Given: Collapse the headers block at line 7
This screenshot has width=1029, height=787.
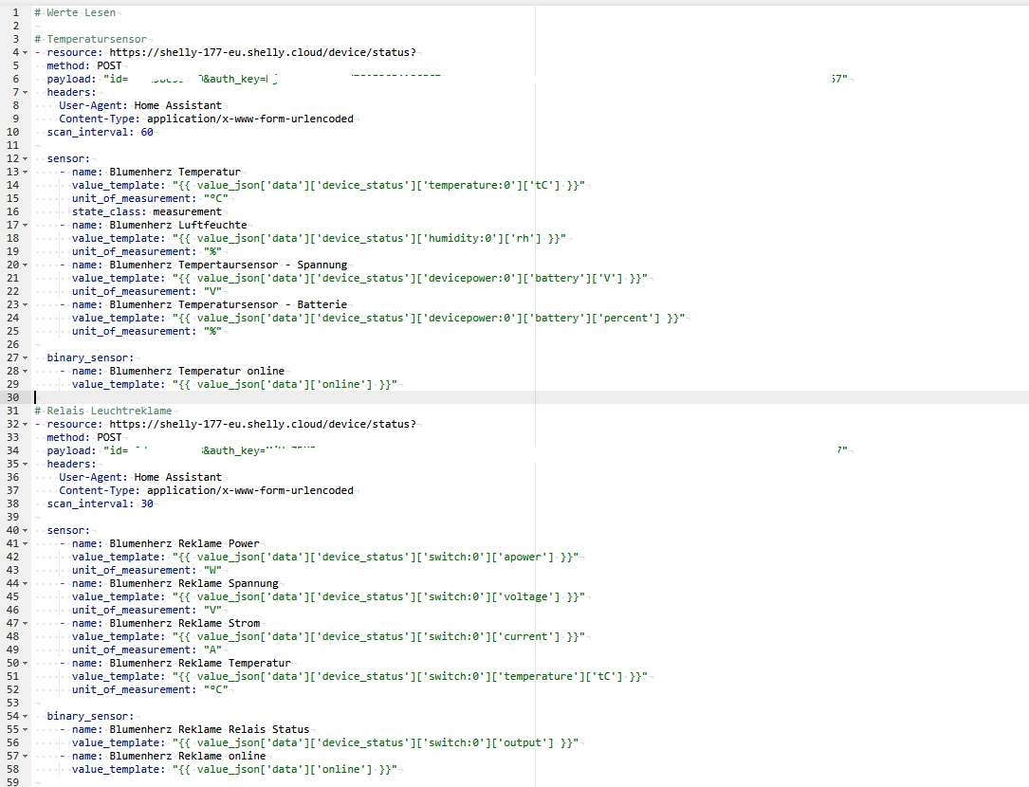Looking at the screenshot, I should coord(25,93).
